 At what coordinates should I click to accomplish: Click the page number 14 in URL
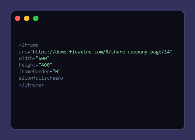tap(167, 52)
